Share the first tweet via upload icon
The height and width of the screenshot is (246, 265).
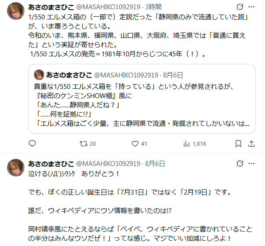[x=251, y=144]
